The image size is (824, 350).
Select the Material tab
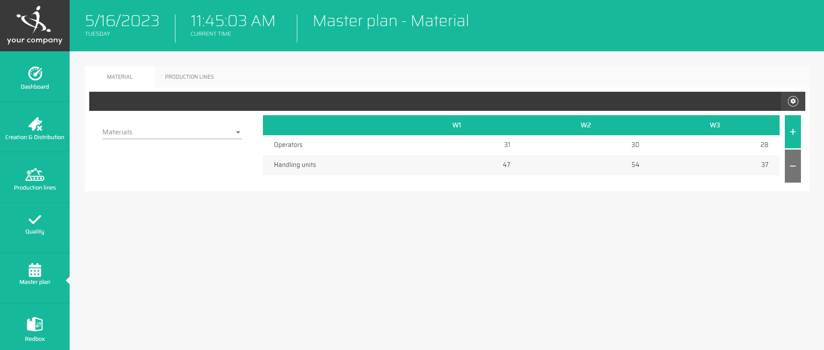pyautogui.click(x=120, y=77)
